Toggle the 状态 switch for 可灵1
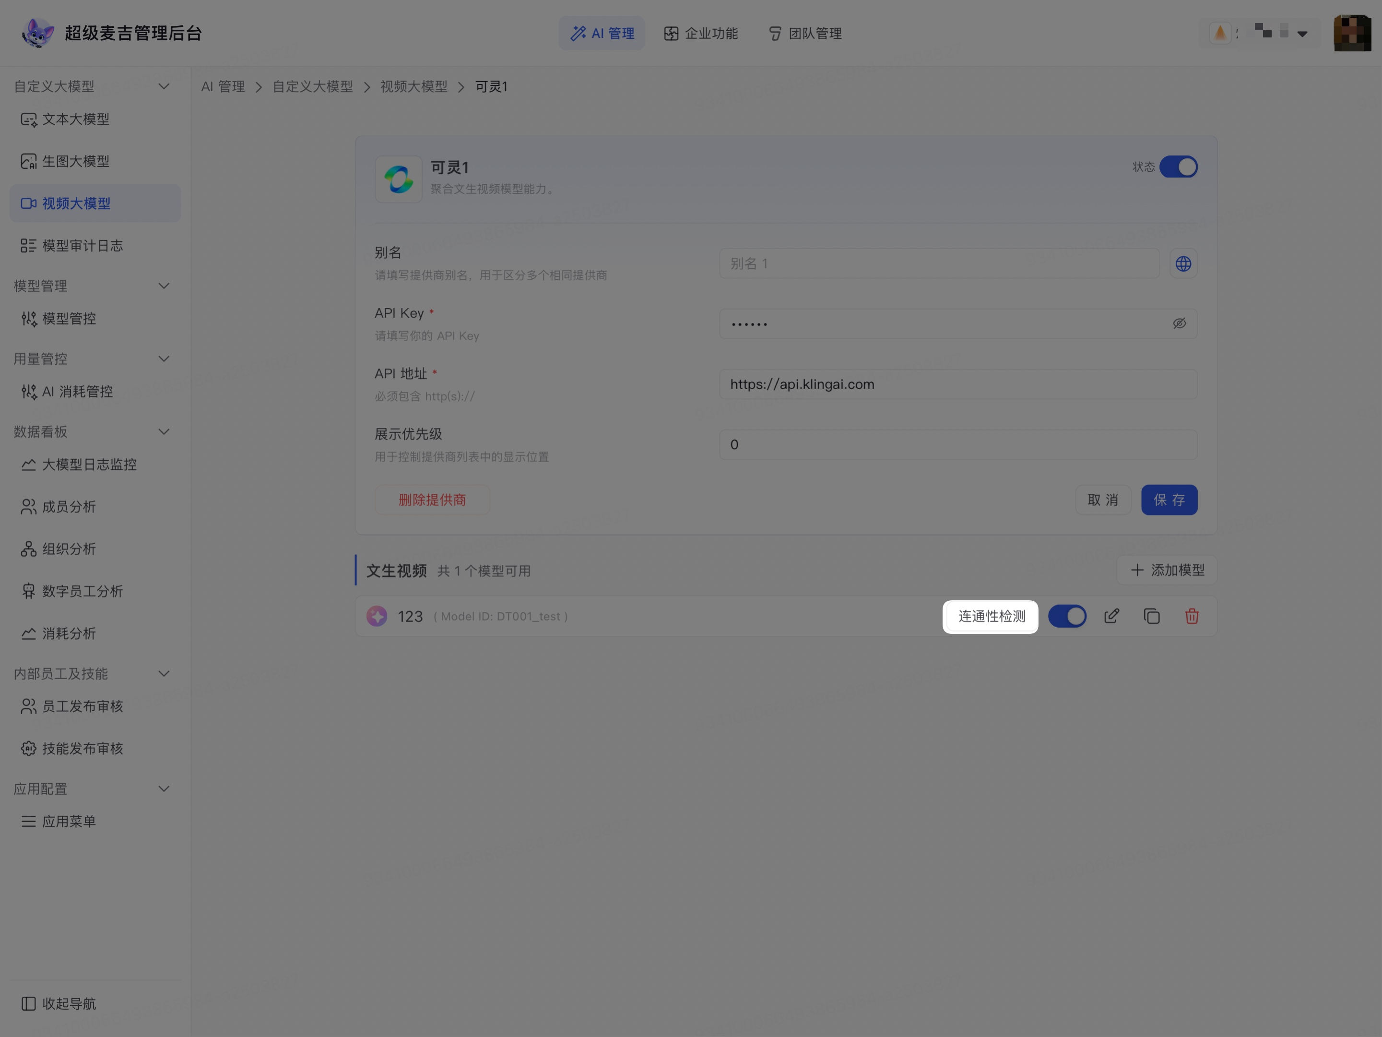Viewport: 1382px width, 1037px height. point(1178,167)
